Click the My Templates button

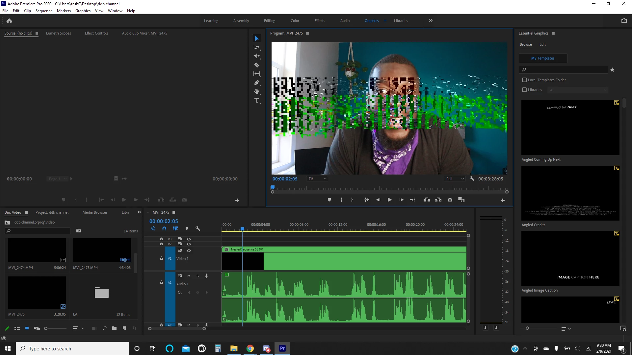tap(543, 58)
